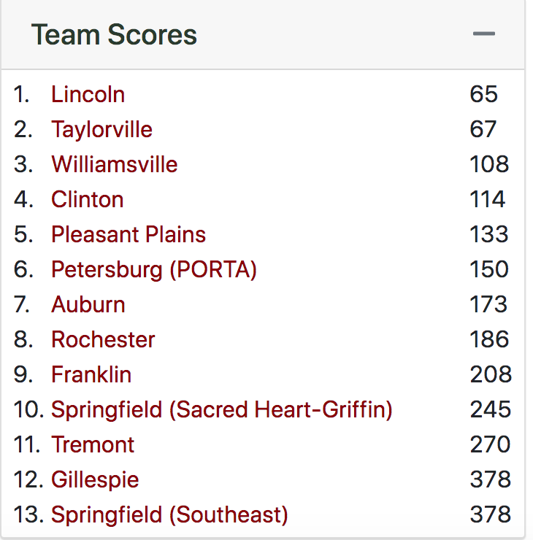Open the Clinton team page

[87, 199]
